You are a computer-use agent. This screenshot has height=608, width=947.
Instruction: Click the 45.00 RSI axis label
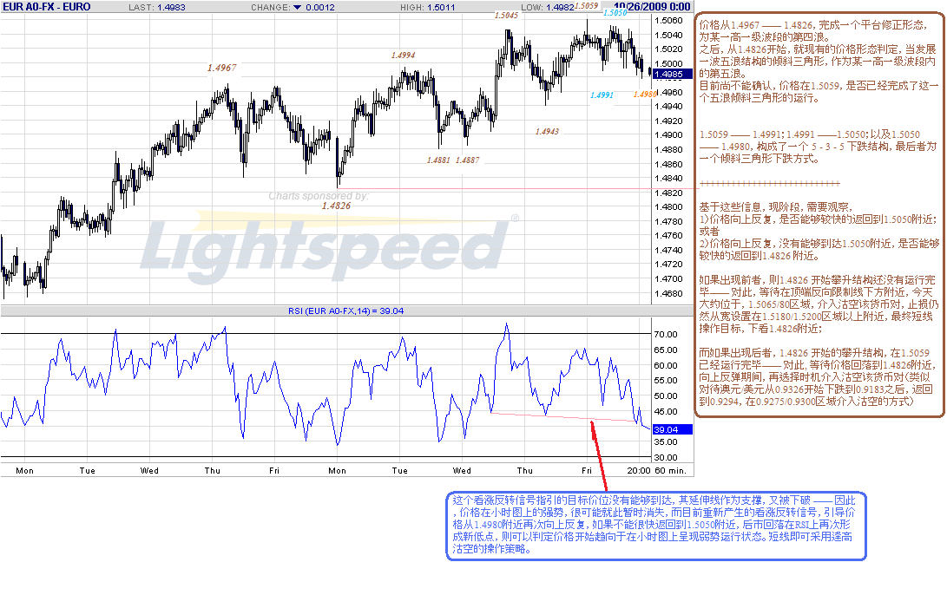666,412
